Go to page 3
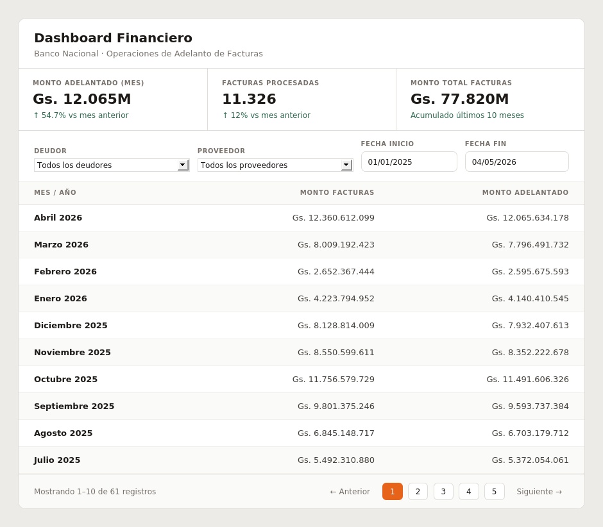 point(443,492)
